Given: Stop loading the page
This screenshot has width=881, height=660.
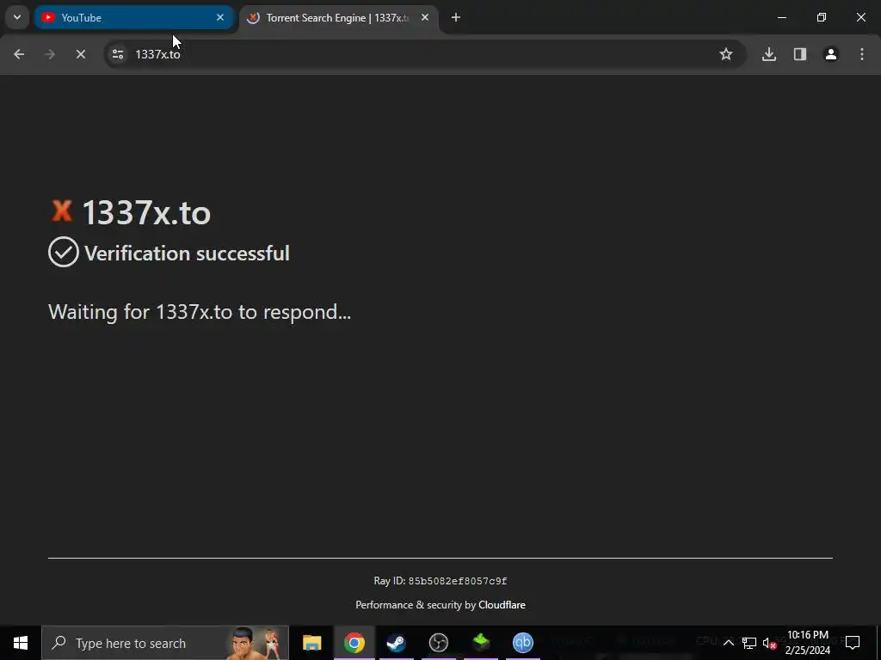Looking at the screenshot, I should coord(81,54).
